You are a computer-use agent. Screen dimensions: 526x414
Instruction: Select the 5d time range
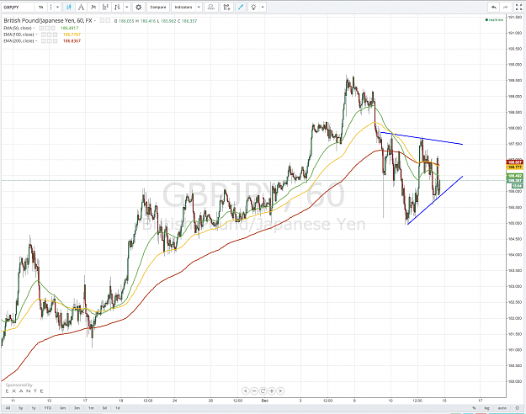point(104,408)
